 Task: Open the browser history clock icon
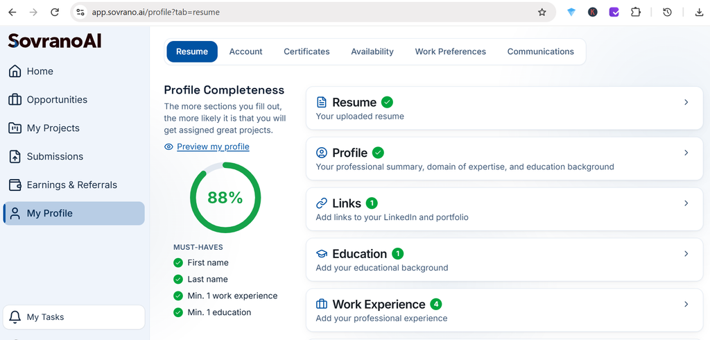tap(667, 12)
